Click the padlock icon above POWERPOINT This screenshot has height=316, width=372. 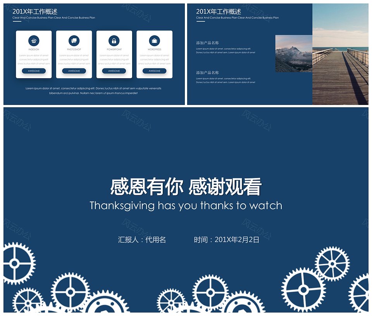pyautogui.click(x=114, y=41)
